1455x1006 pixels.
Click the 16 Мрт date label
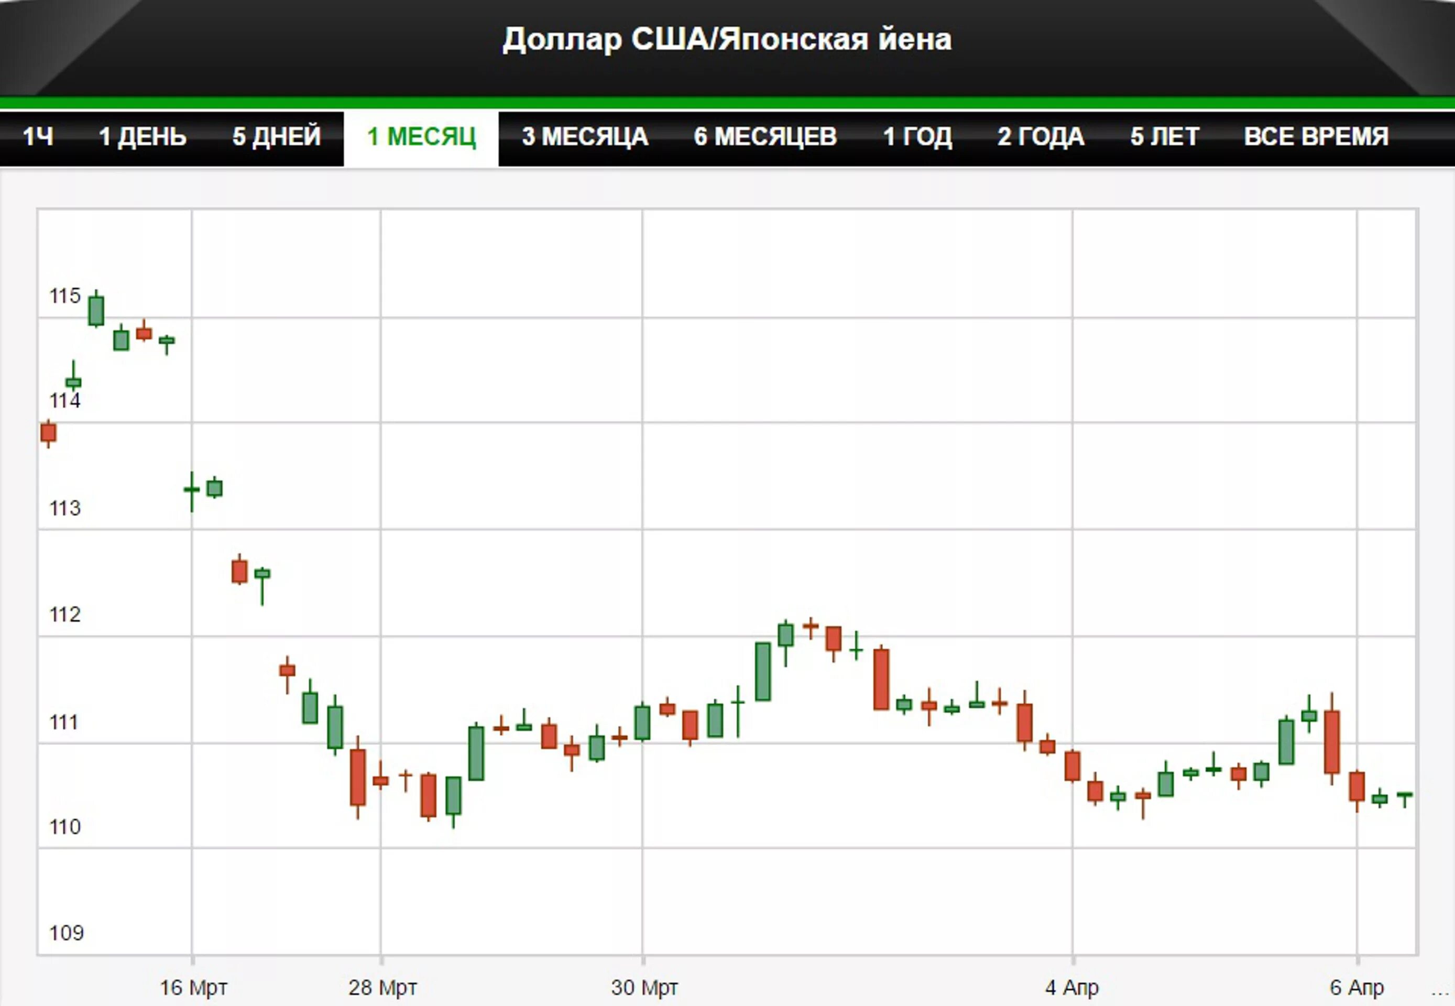tap(193, 988)
